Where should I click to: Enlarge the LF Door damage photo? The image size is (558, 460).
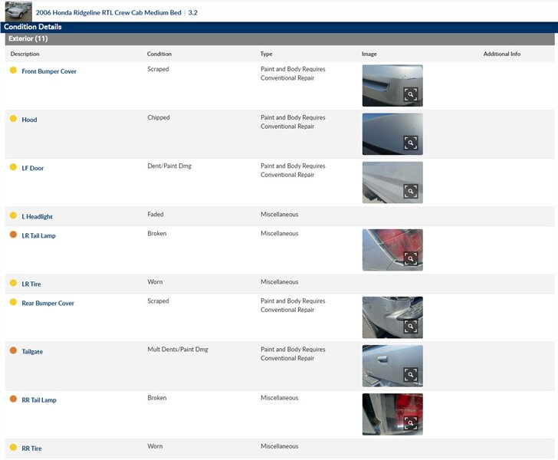click(x=411, y=191)
